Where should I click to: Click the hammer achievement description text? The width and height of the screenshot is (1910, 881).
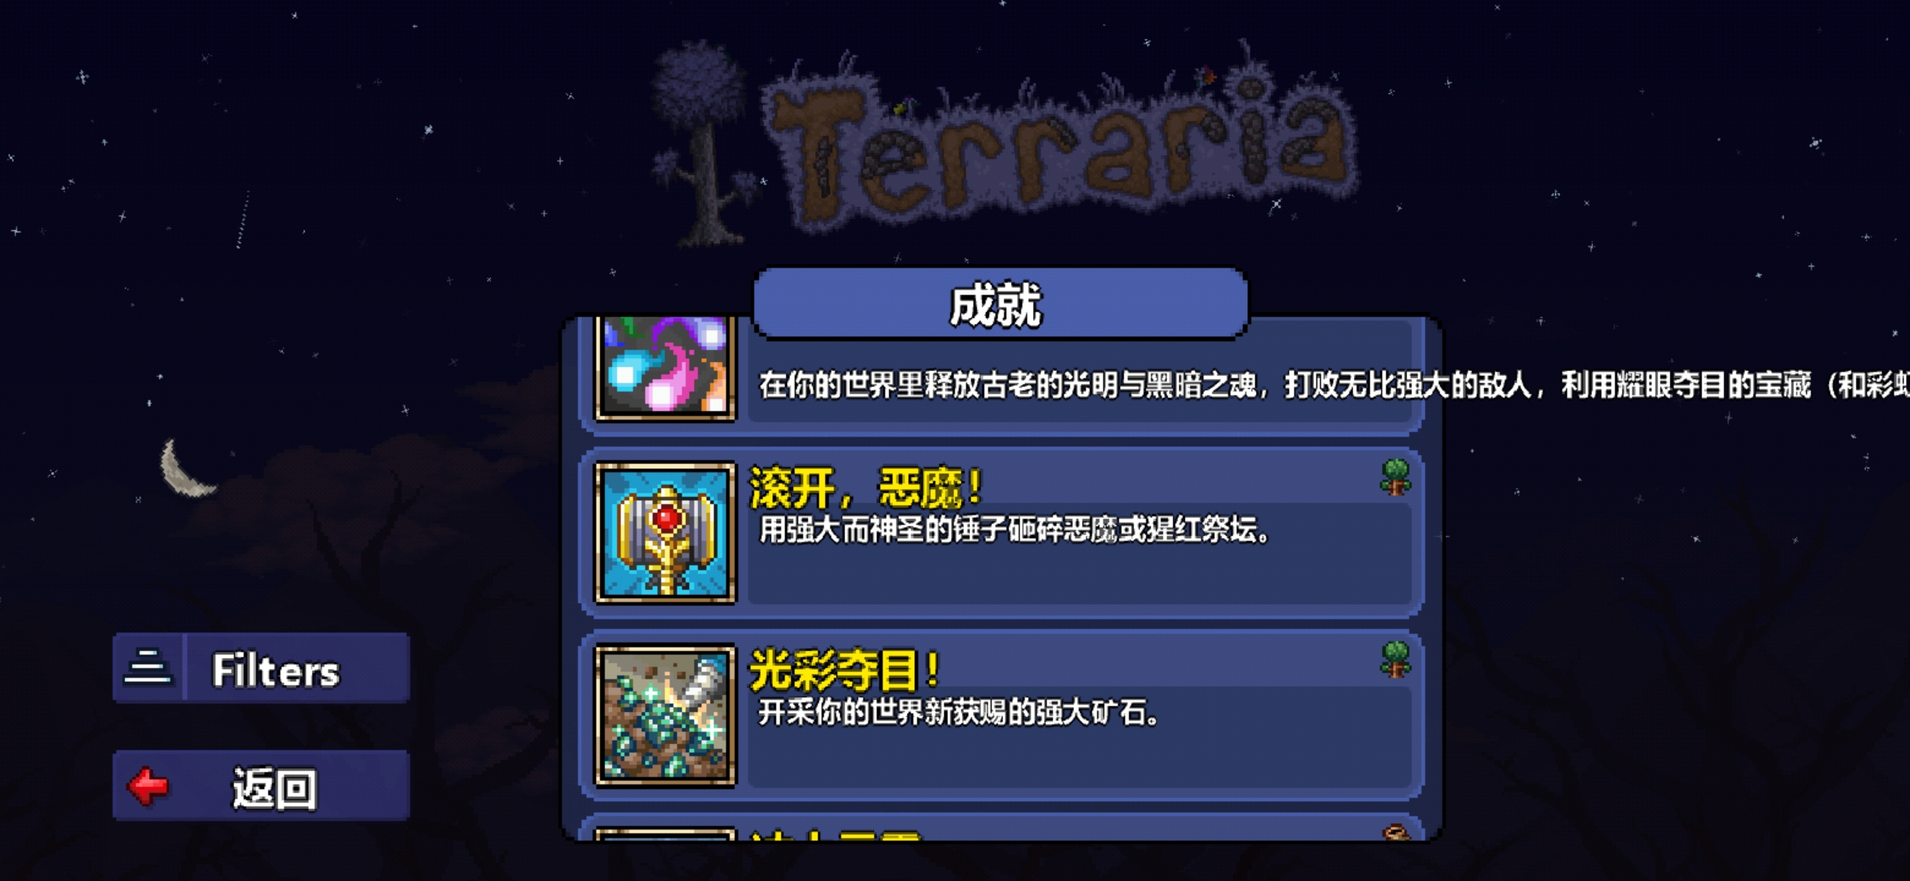click(1015, 530)
